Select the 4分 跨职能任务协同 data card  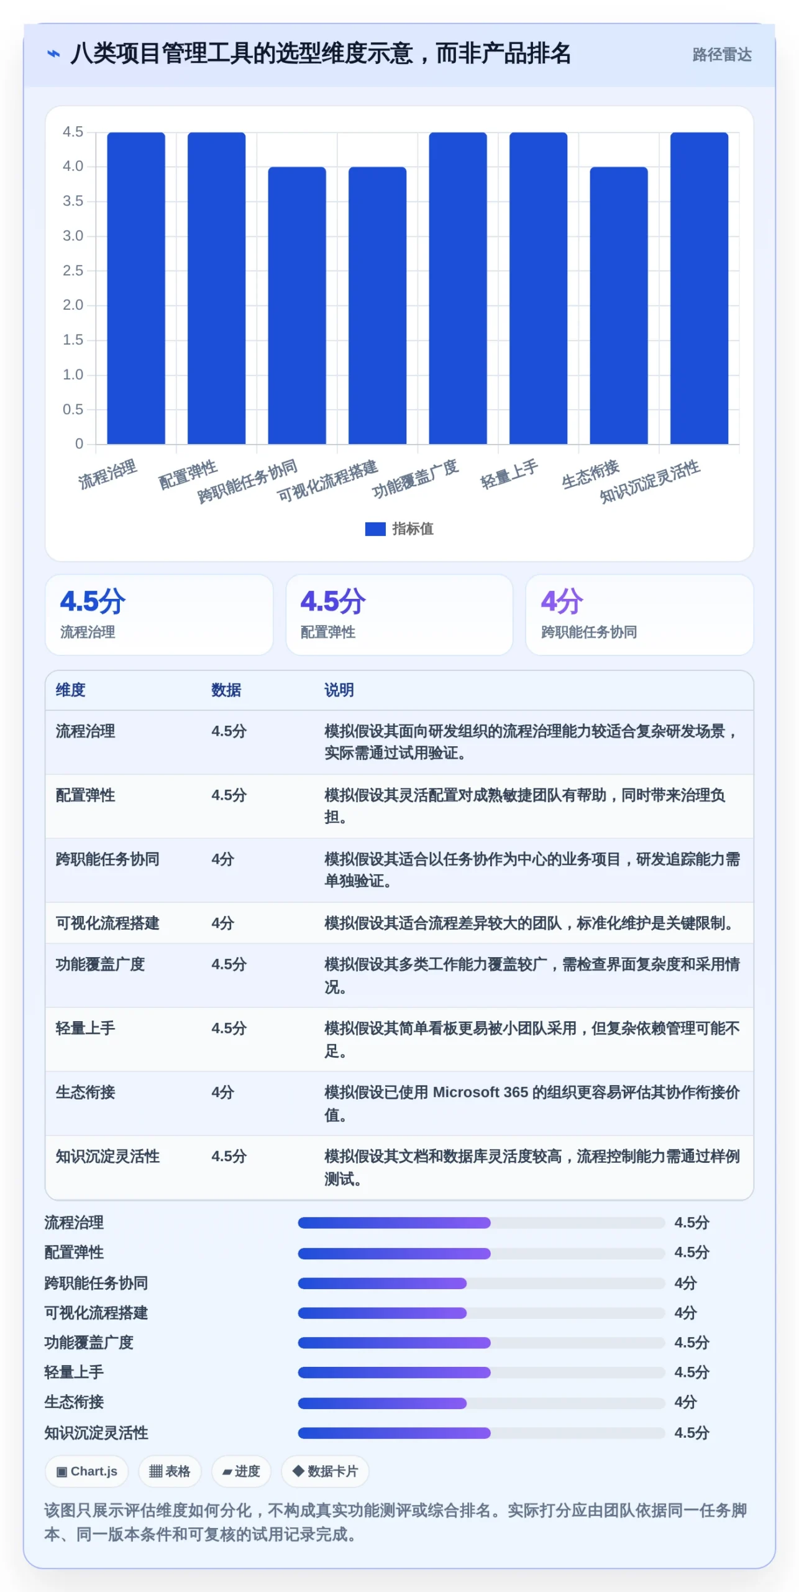[639, 614]
